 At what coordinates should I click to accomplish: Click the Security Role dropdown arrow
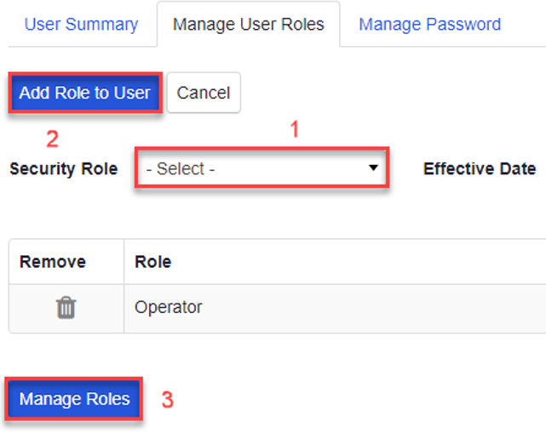(x=373, y=168)
